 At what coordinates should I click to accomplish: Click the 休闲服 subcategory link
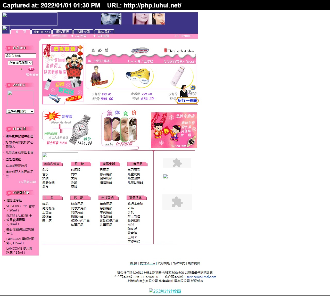coord(76,170)
